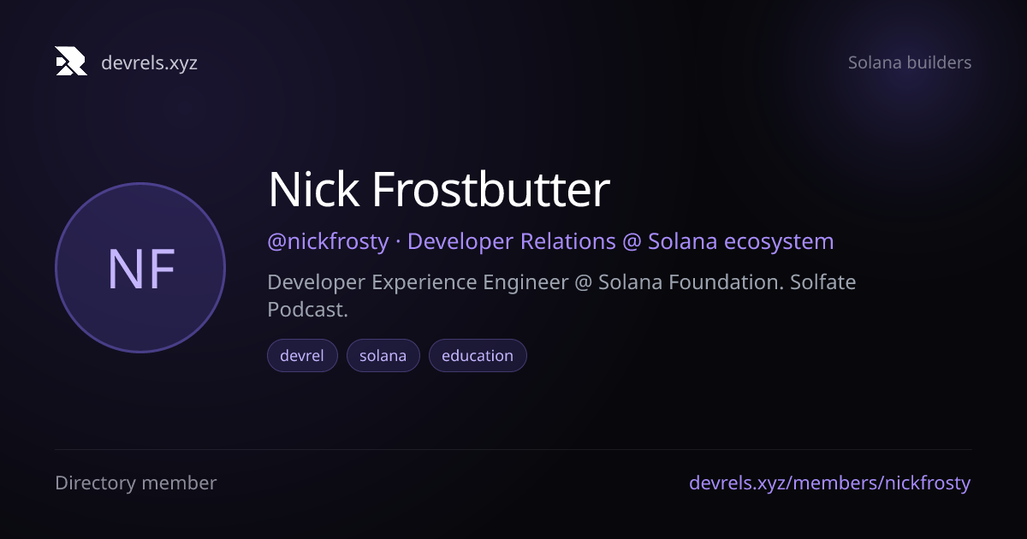Click the first name Nick in heading

tap(313, 190)
